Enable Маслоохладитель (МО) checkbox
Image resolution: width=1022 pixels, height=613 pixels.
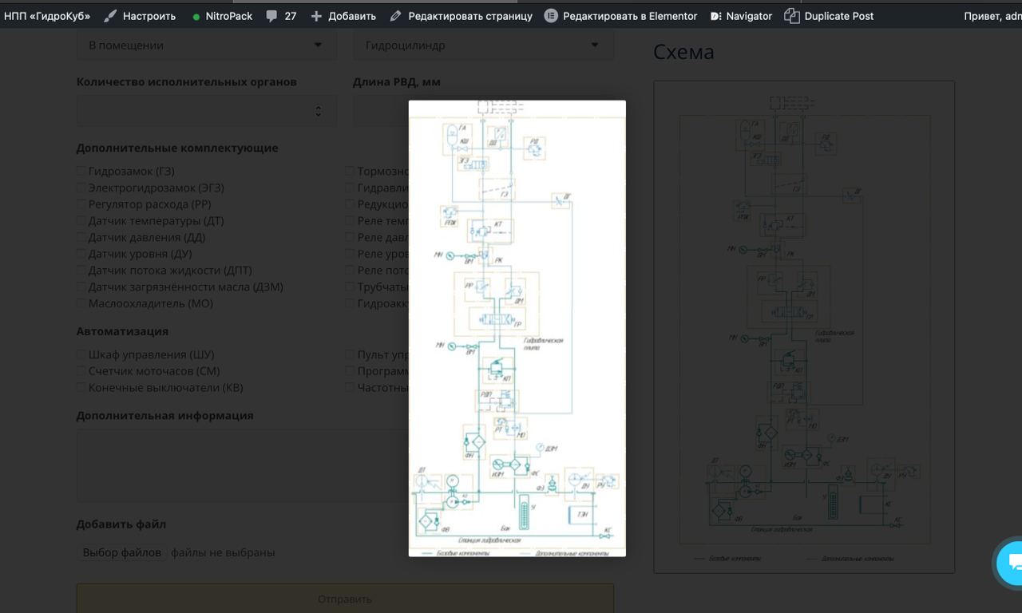tap(81, 303)
